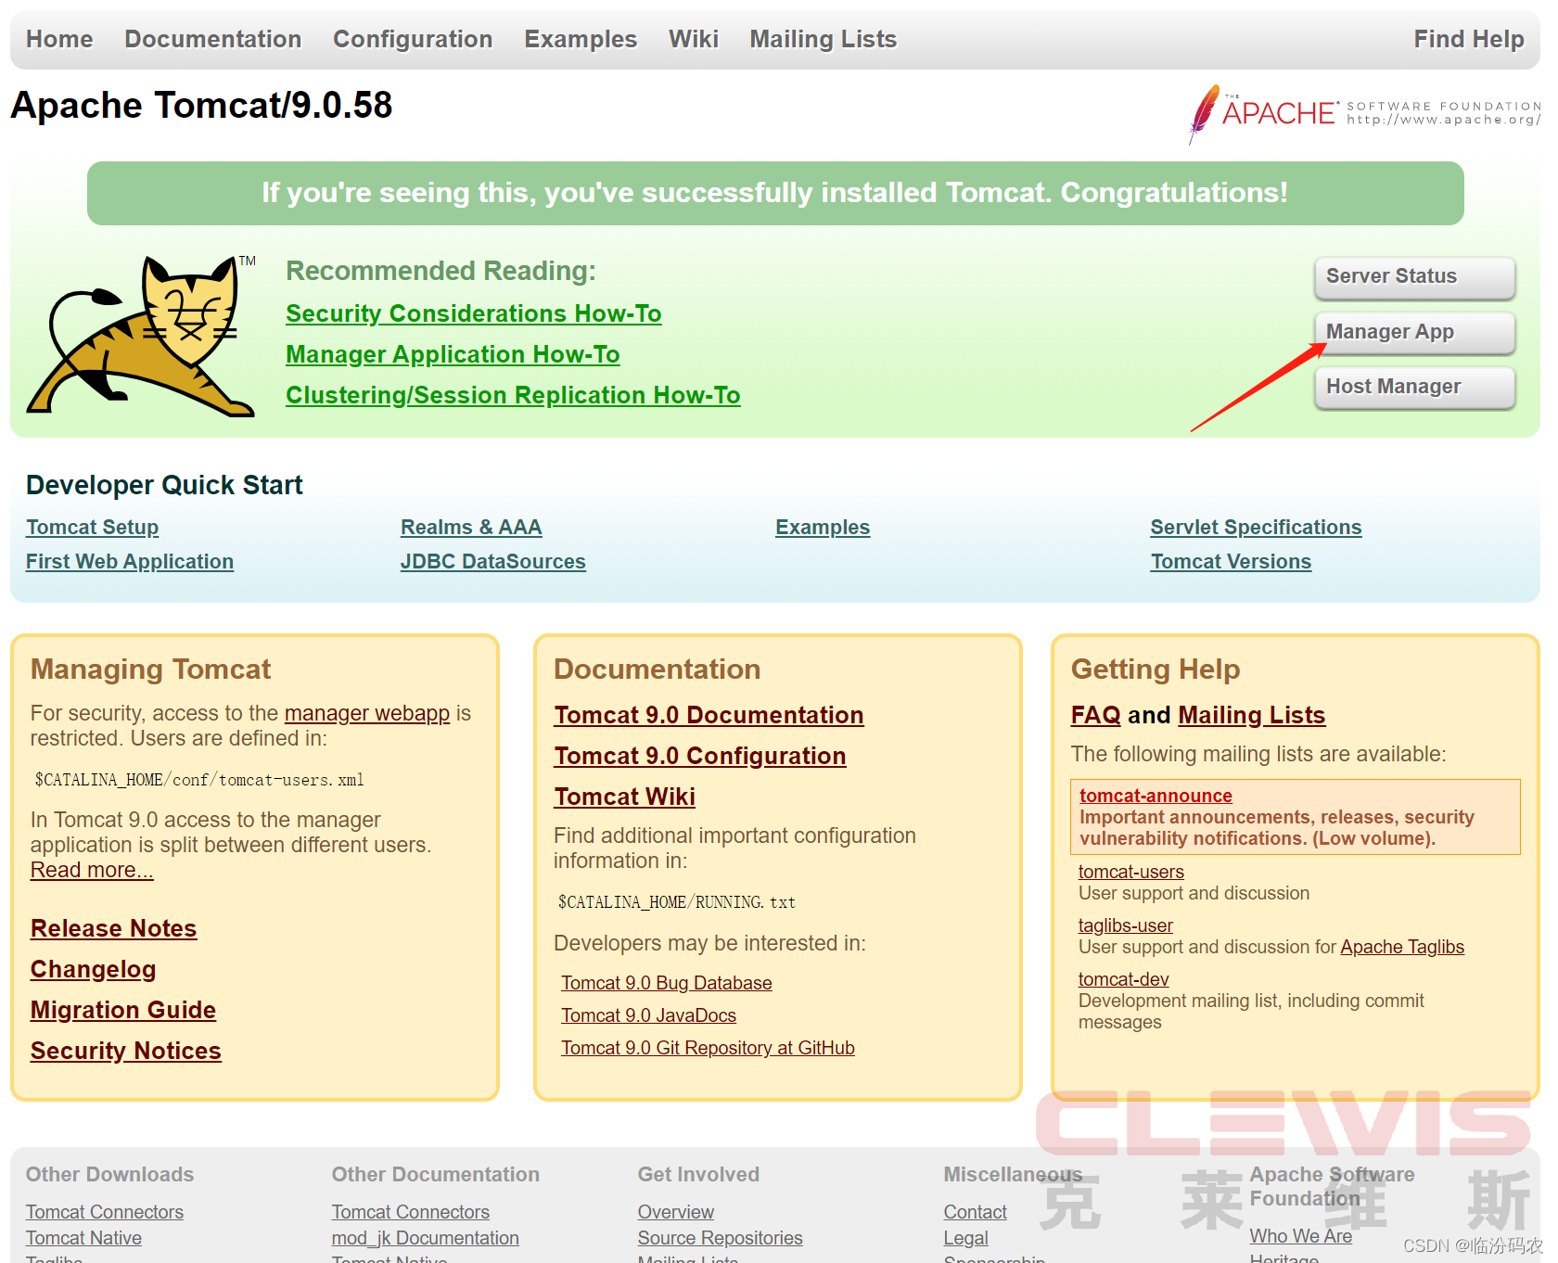The width and height of the screenshot is (1558, 1263).
Task: Click the FAQ link in Getting Help
Action: point(1096,715)
